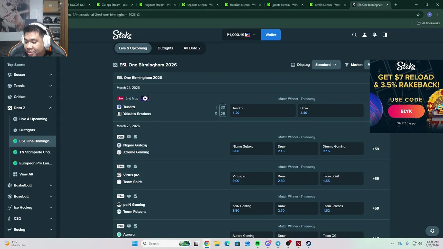The image size is (443, 249).
Task: Open live stream icon for Nigma Galaxy match
Action: tap(129, 137)
